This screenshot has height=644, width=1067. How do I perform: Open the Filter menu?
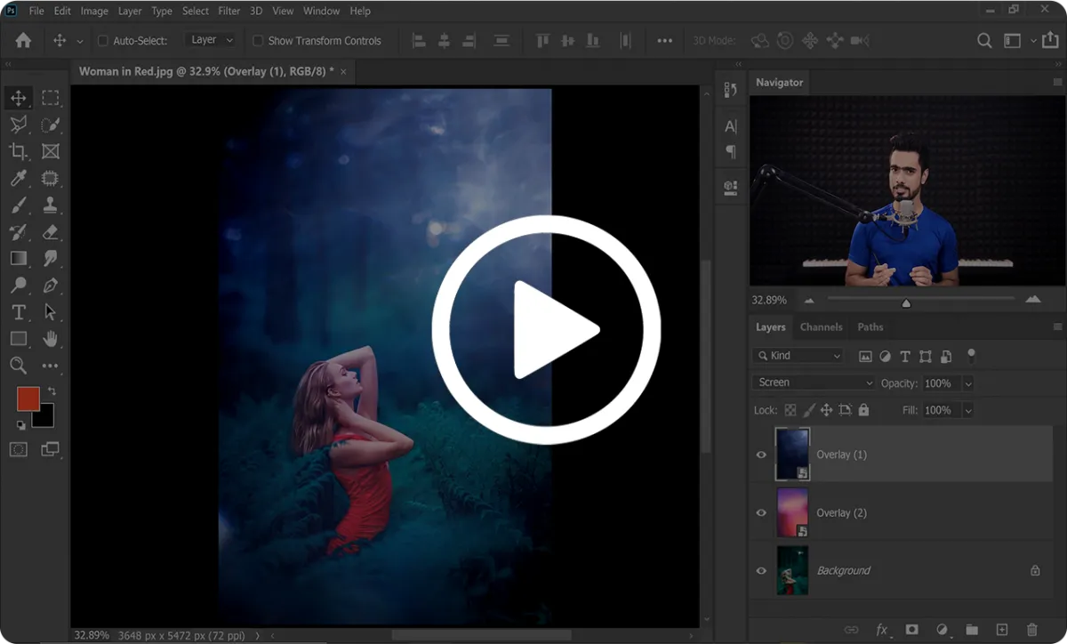(x=229, y=12)
